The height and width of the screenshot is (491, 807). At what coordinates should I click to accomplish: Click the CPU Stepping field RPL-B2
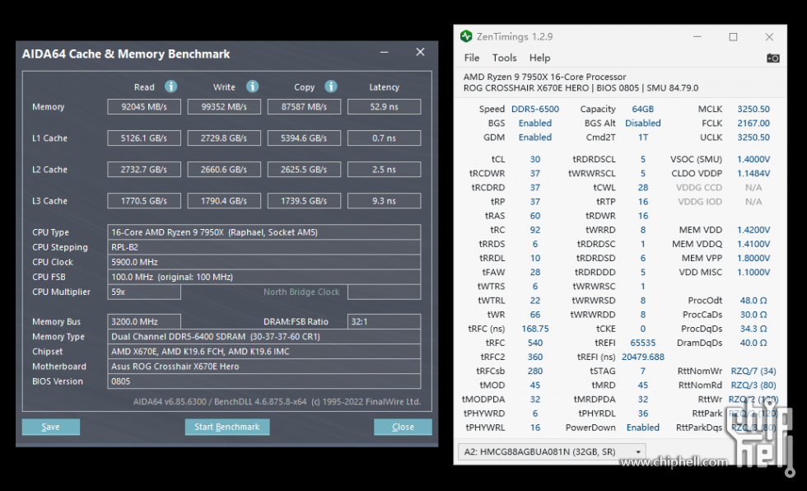[x=264, y=247]
